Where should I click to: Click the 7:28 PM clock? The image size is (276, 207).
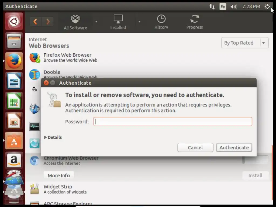tap(251, 6)
